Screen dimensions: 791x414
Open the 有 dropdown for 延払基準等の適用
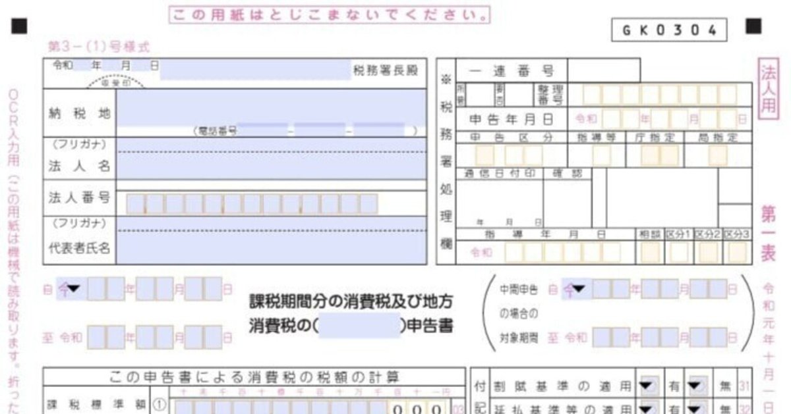pyautogui.click(x=647, y=407)
